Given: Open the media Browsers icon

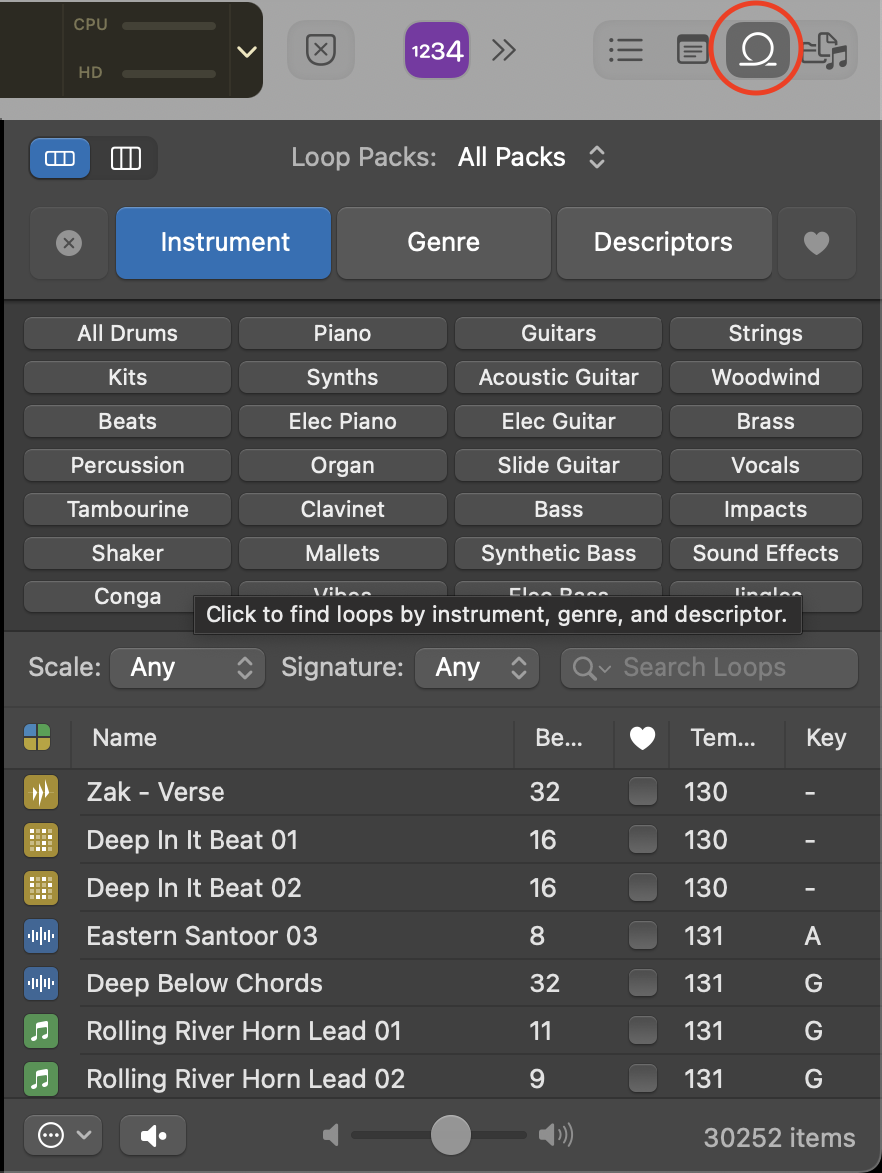Looking at the screenshot, I should (825, 49).
